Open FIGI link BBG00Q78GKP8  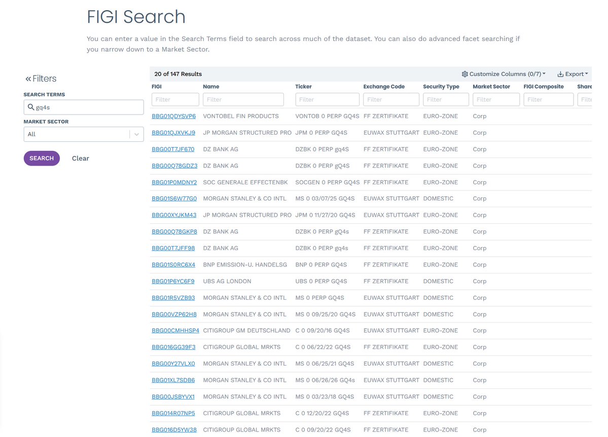click(x=174, y=232)
